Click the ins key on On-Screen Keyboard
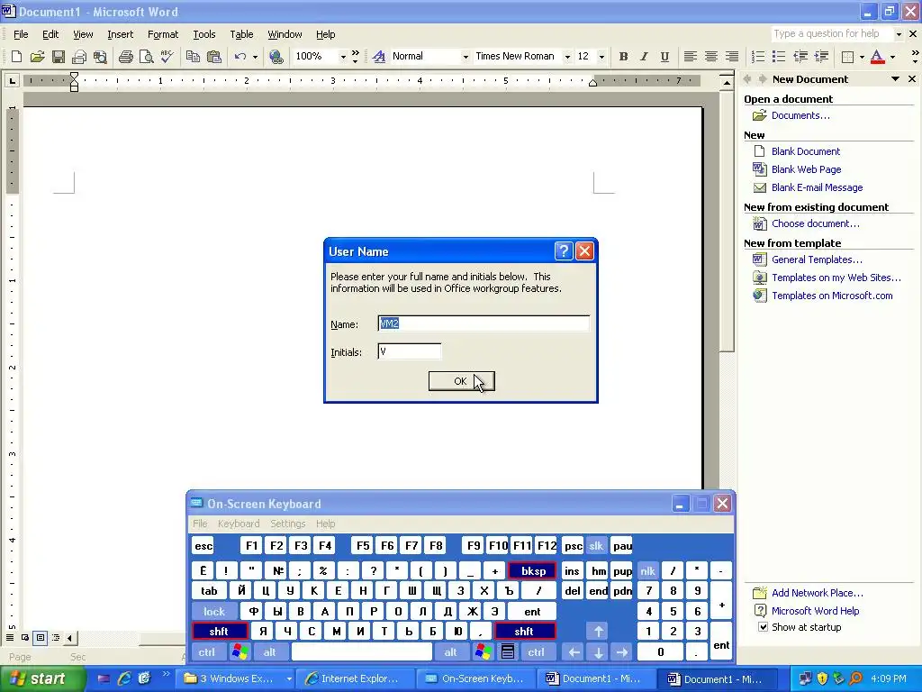The height and width of the screenshot is (692, 922). [x=572, y=570]
